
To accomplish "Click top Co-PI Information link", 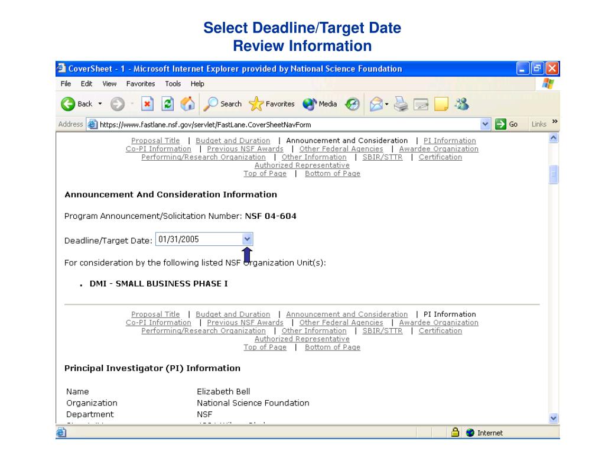I will (158, 148).
